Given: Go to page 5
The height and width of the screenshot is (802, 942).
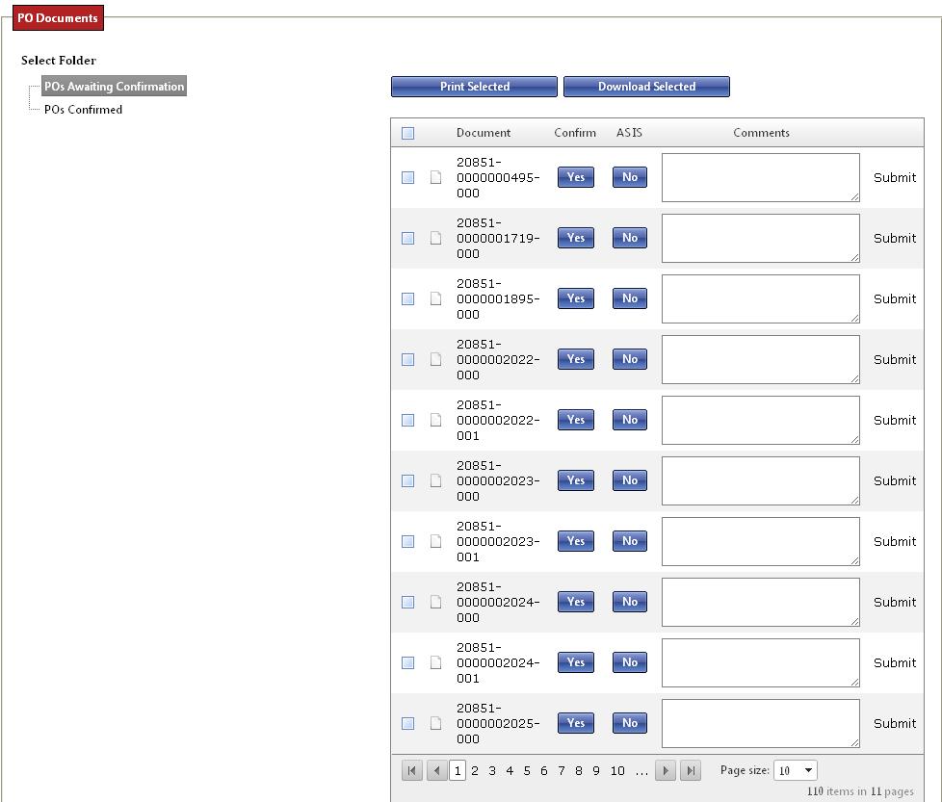Looking at the screenshot, I should point(527,770).
